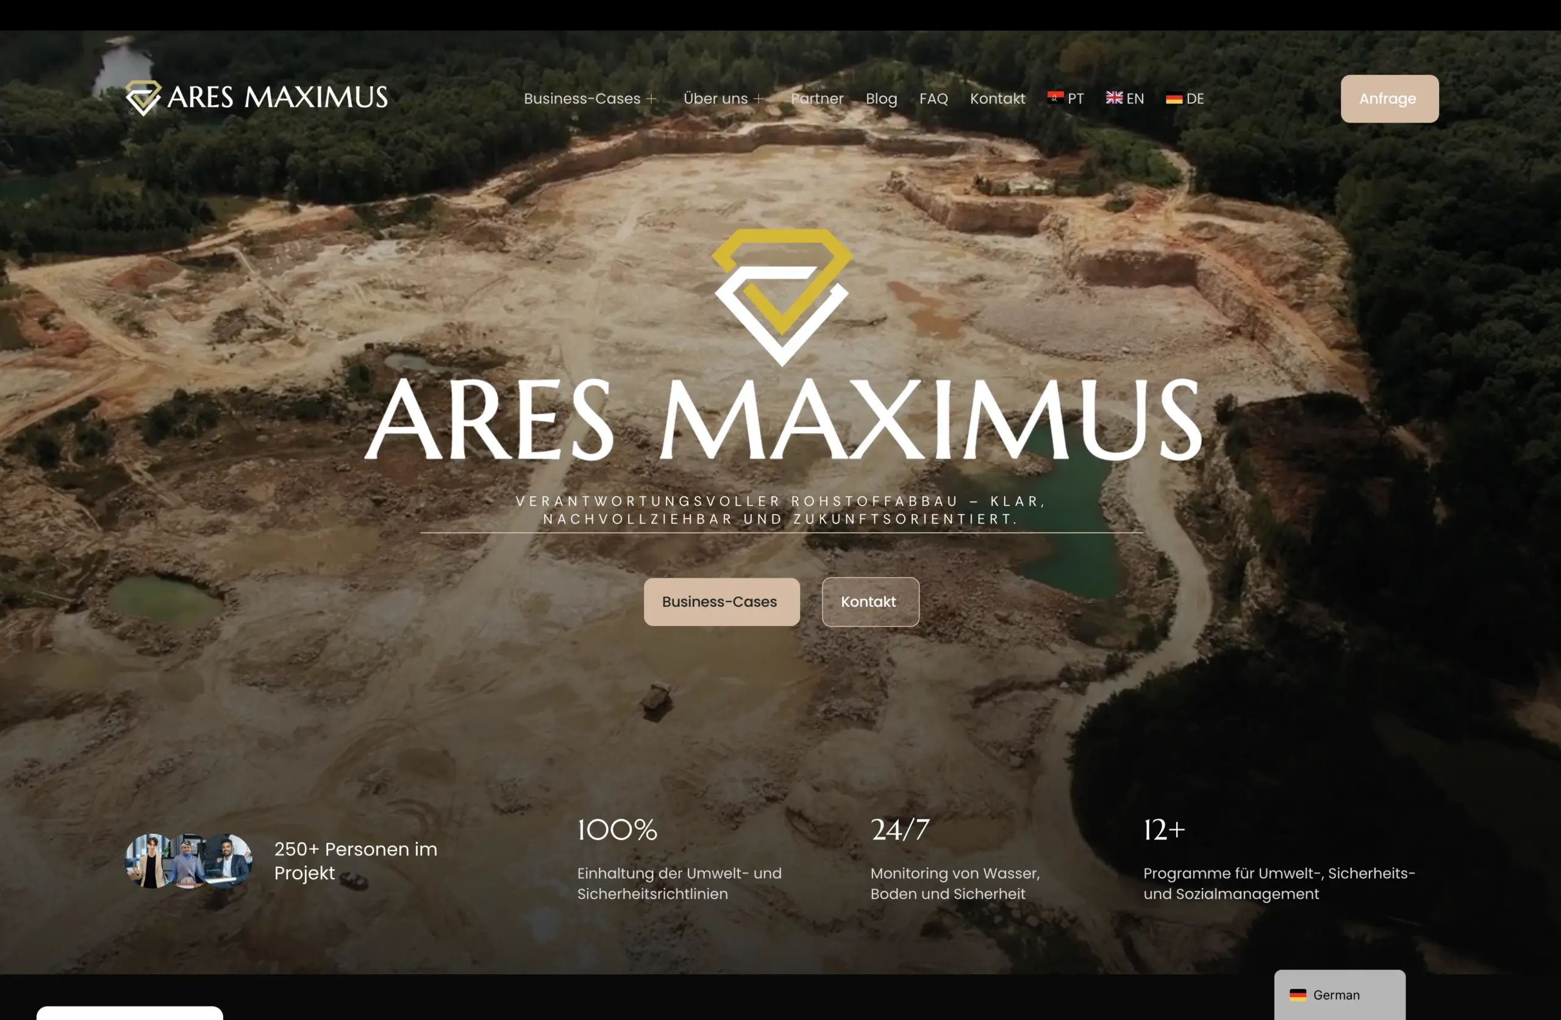The image size is (1561, 1020).
Task: Click the 100% compliance statistic
Action: 617,830
